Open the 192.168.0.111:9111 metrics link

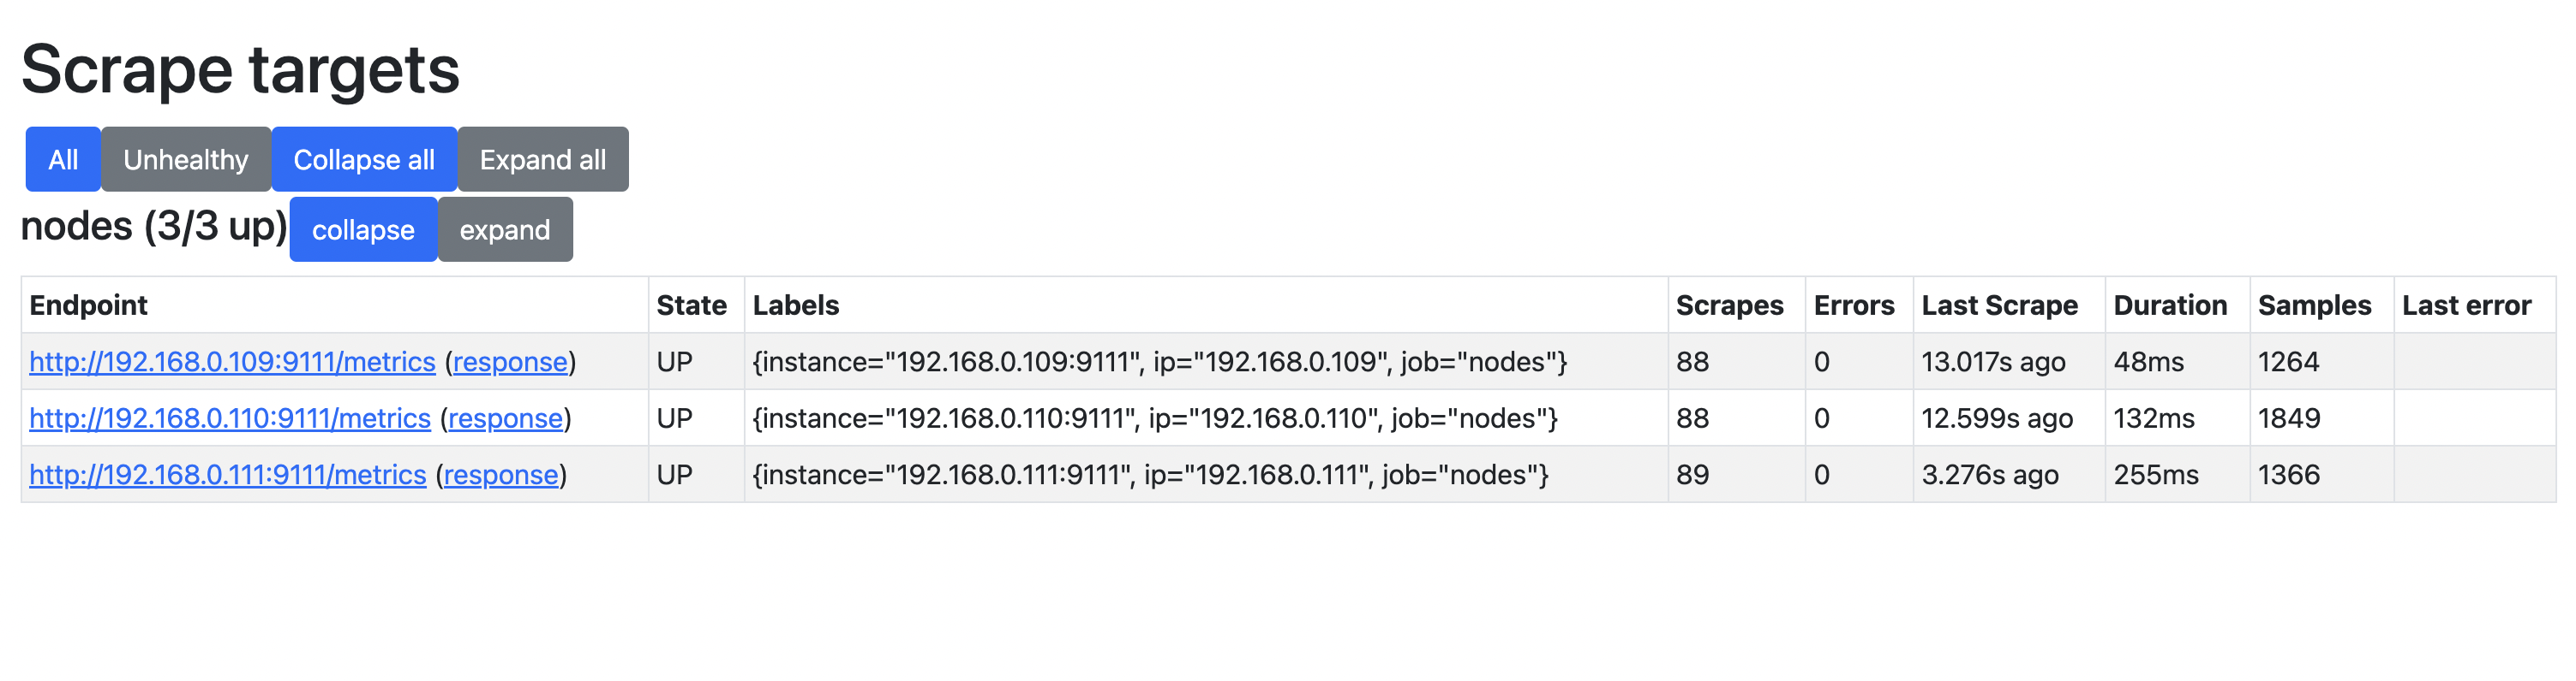228,474
